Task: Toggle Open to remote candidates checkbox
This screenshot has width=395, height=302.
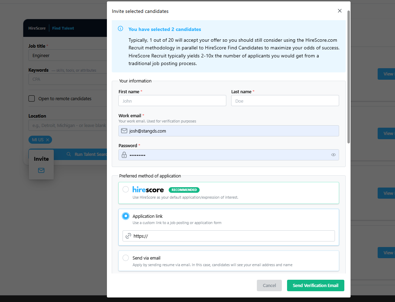Action: pos(32,98)
